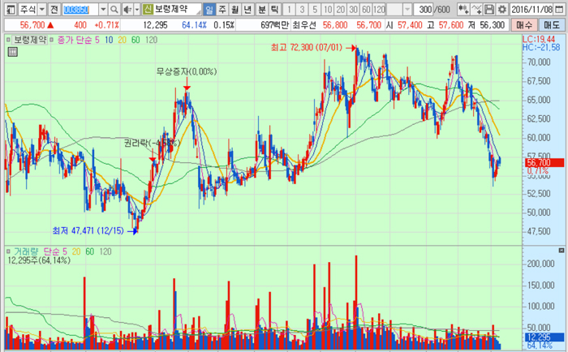The width and height of the screenshot is (568, 352).
Task: Click the magnifier stock search icon
Action: pos(114,9)
